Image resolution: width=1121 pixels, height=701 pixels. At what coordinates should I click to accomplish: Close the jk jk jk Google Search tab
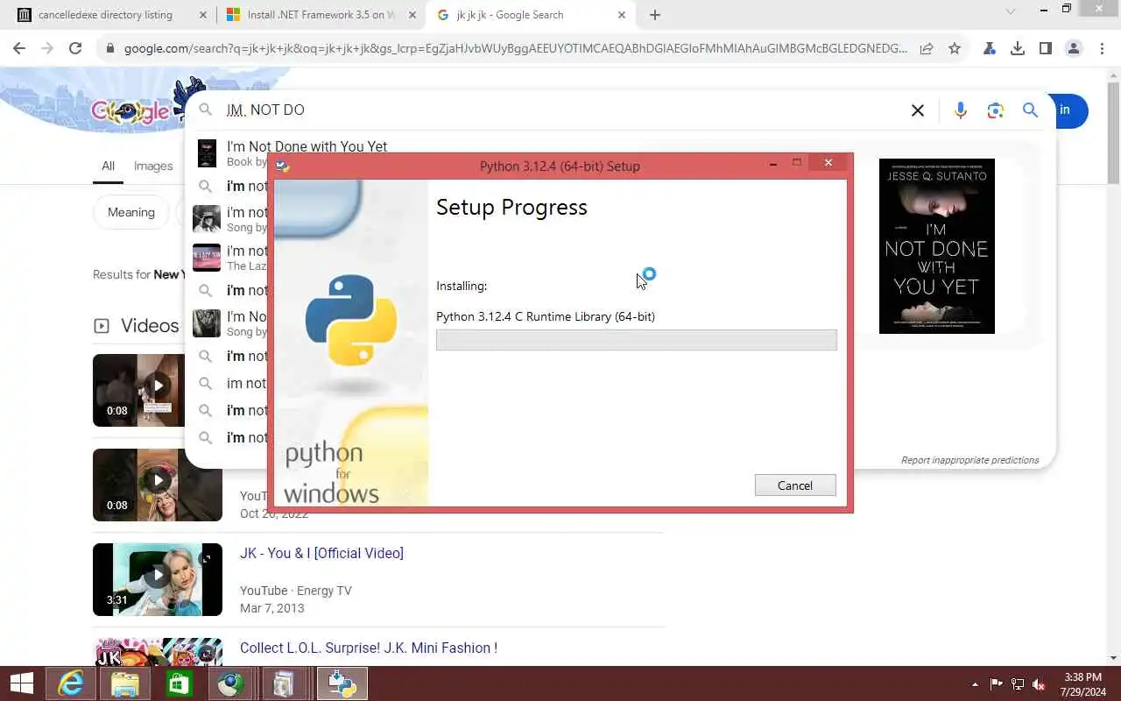[x=622, y=15]
